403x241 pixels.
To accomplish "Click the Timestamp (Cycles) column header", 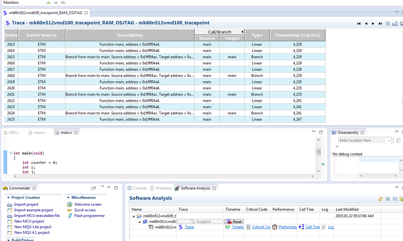I will point(297,35).
